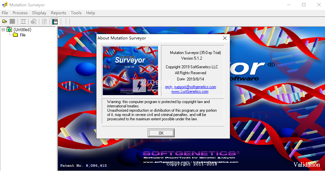Click the Validation label on splash background
325x171 pixels.
tap(307, 165)
